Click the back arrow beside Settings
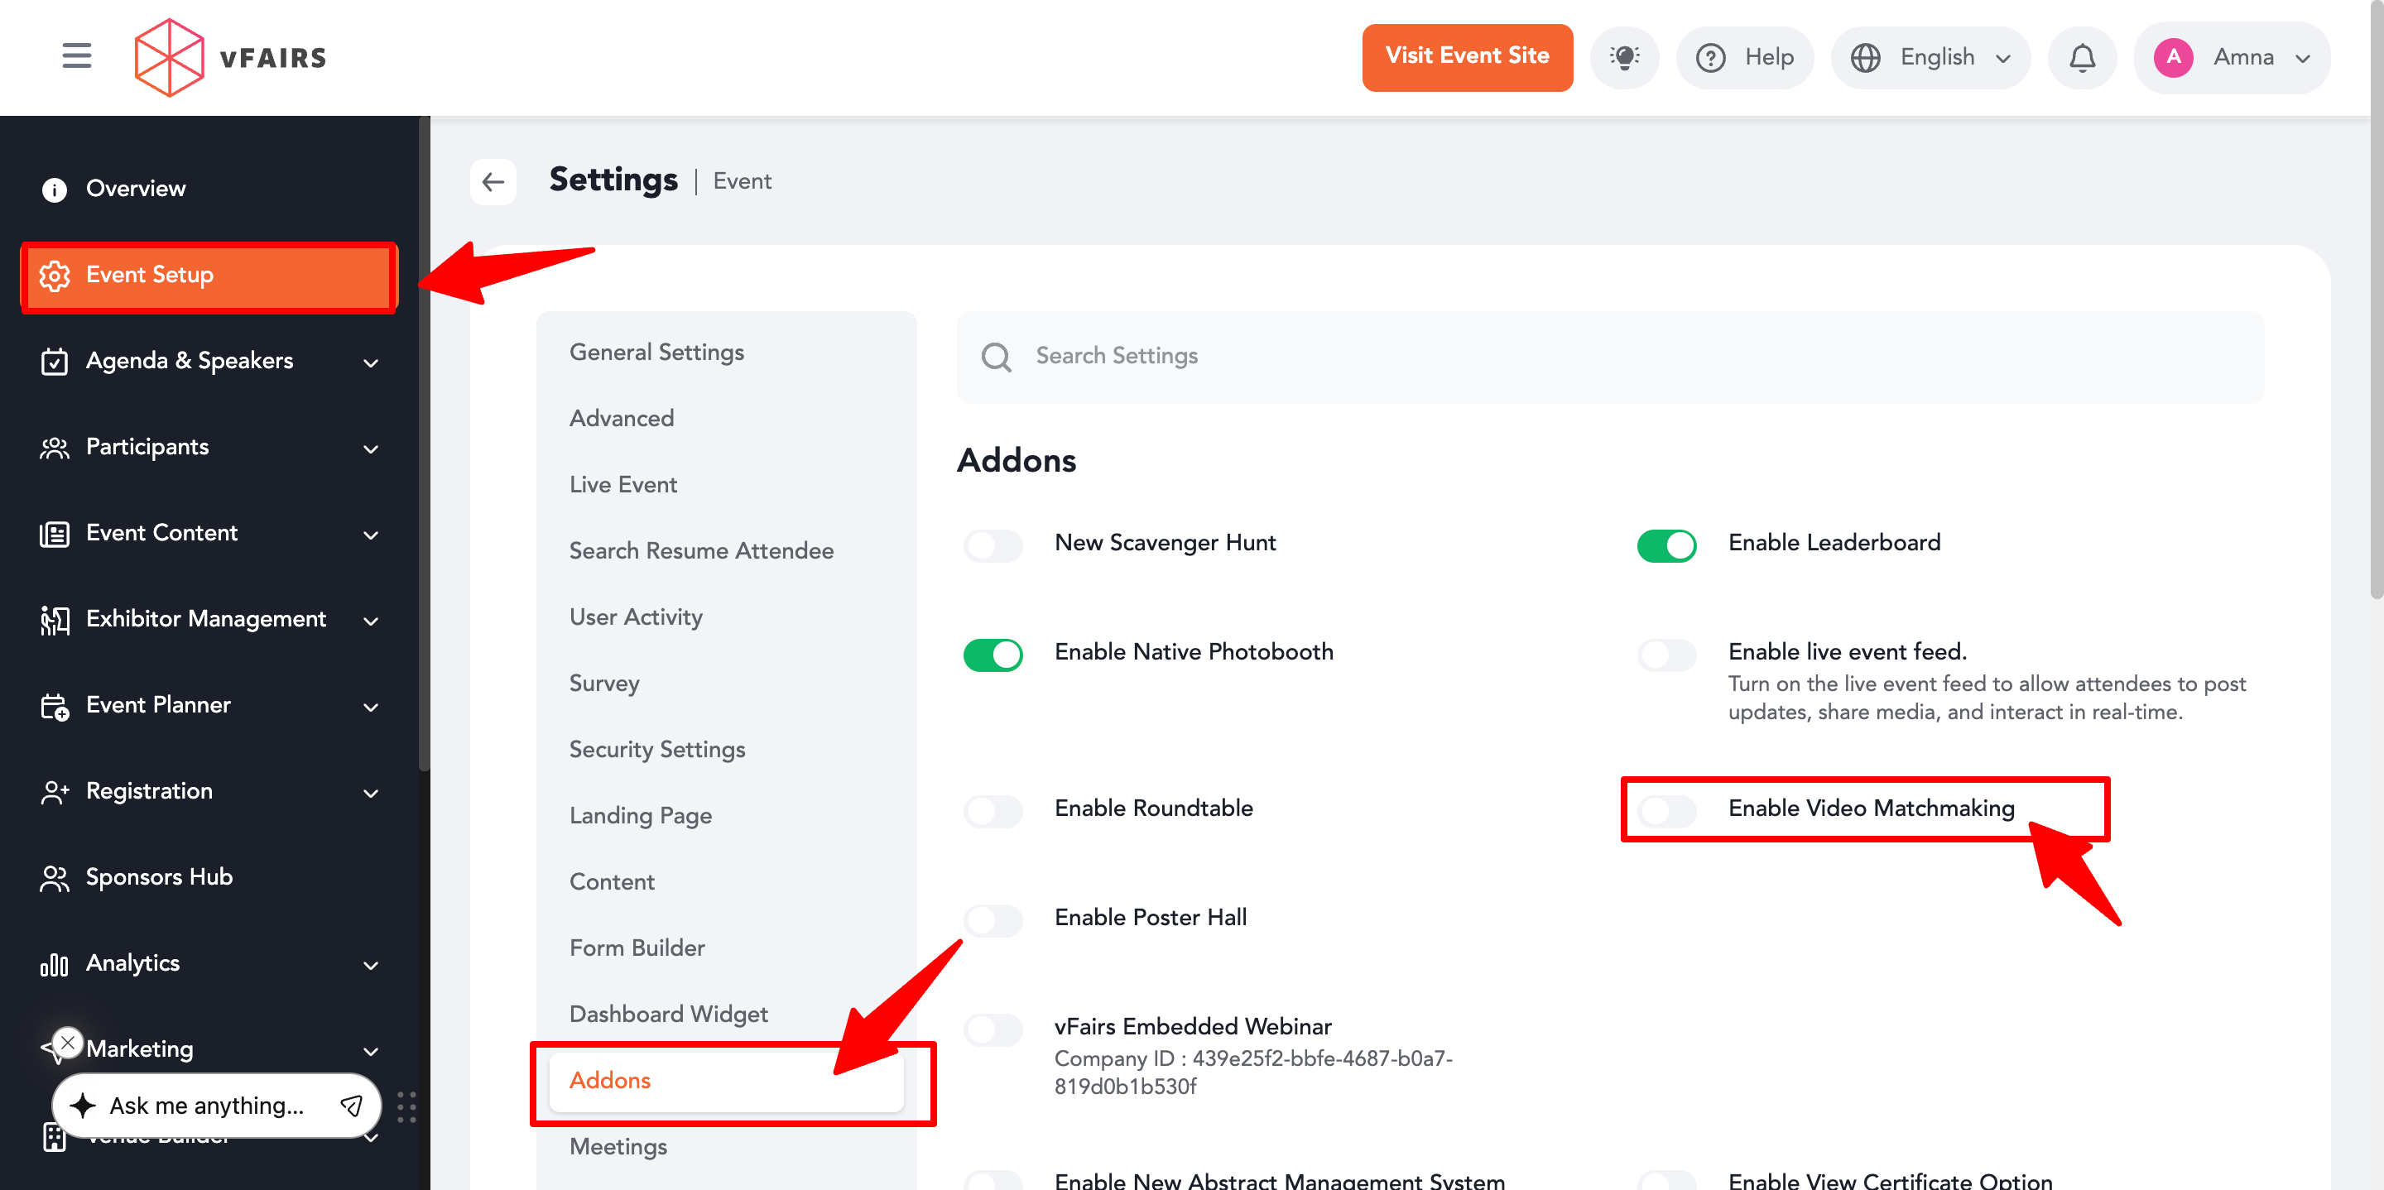 point(493,181)
